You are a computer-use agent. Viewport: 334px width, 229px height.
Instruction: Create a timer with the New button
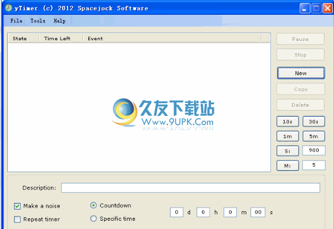(301, 73)
